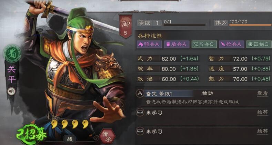272x145 pixels.
Task: Tap the circled A skill rank icon
Action: pos(140,94)
